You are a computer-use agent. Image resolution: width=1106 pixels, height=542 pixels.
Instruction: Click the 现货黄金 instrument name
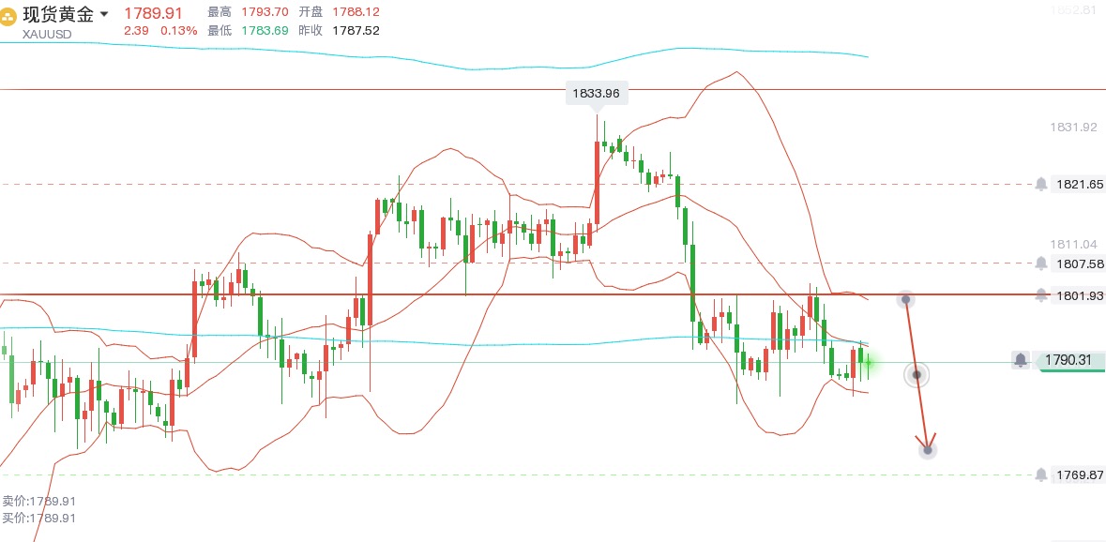coord(58,14)
